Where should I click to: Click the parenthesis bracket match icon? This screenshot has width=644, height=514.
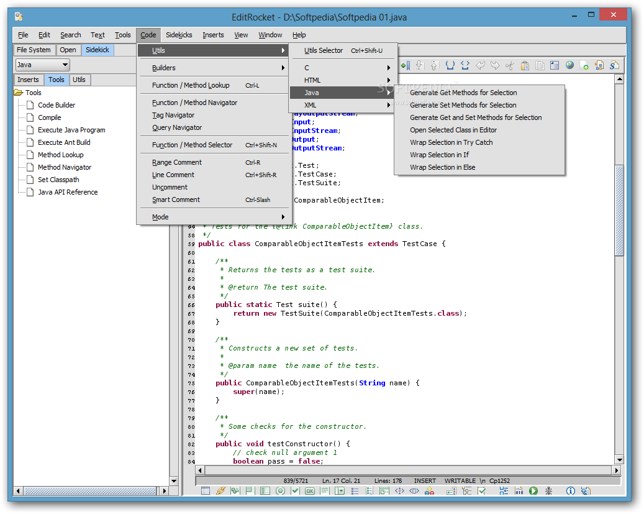click(450, 65)
